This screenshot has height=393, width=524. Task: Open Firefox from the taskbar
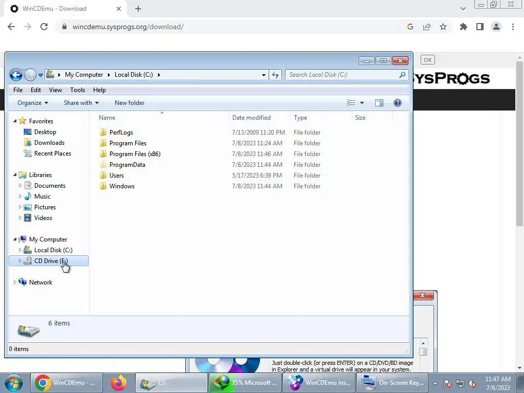point(119,383)
